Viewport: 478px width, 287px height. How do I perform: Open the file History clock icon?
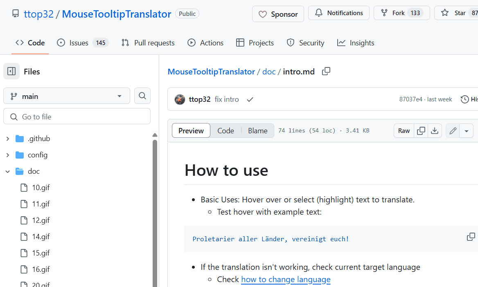click(x=464, y=99)
